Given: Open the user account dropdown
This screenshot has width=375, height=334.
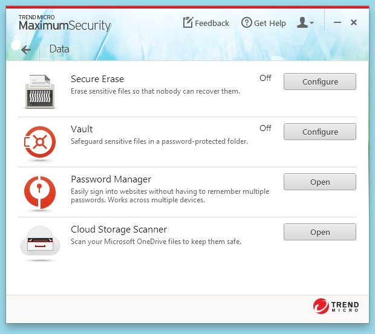Looking at the screenshot, I should coord(305,23).
